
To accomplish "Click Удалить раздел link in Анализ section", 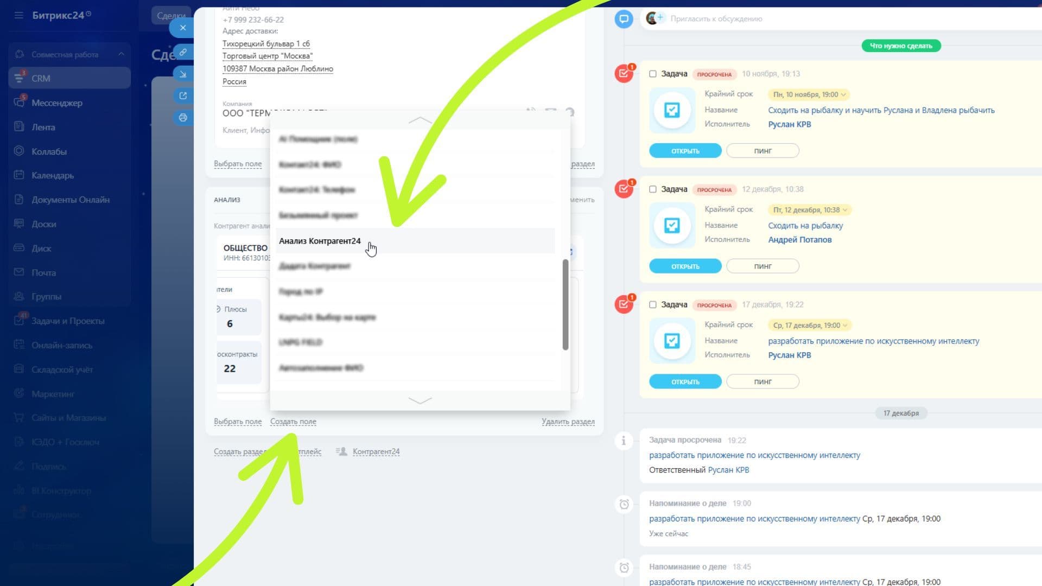I will pyautogui.click(x=568, y=422).
